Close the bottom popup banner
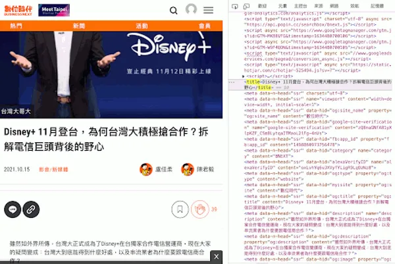Screen dimensions: 395x264 pos(216,257)
